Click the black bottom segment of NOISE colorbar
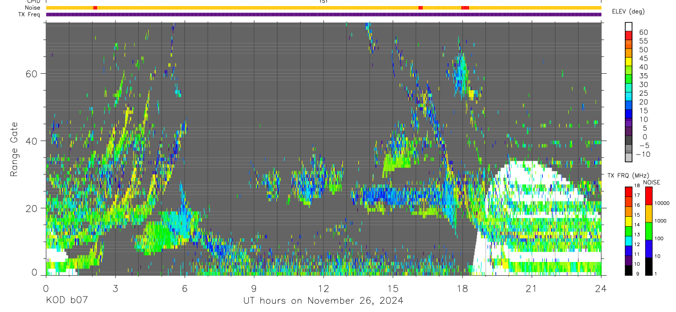Image resolution: width=676 pixels, height=312 pixels. click(x=649, y=266)
